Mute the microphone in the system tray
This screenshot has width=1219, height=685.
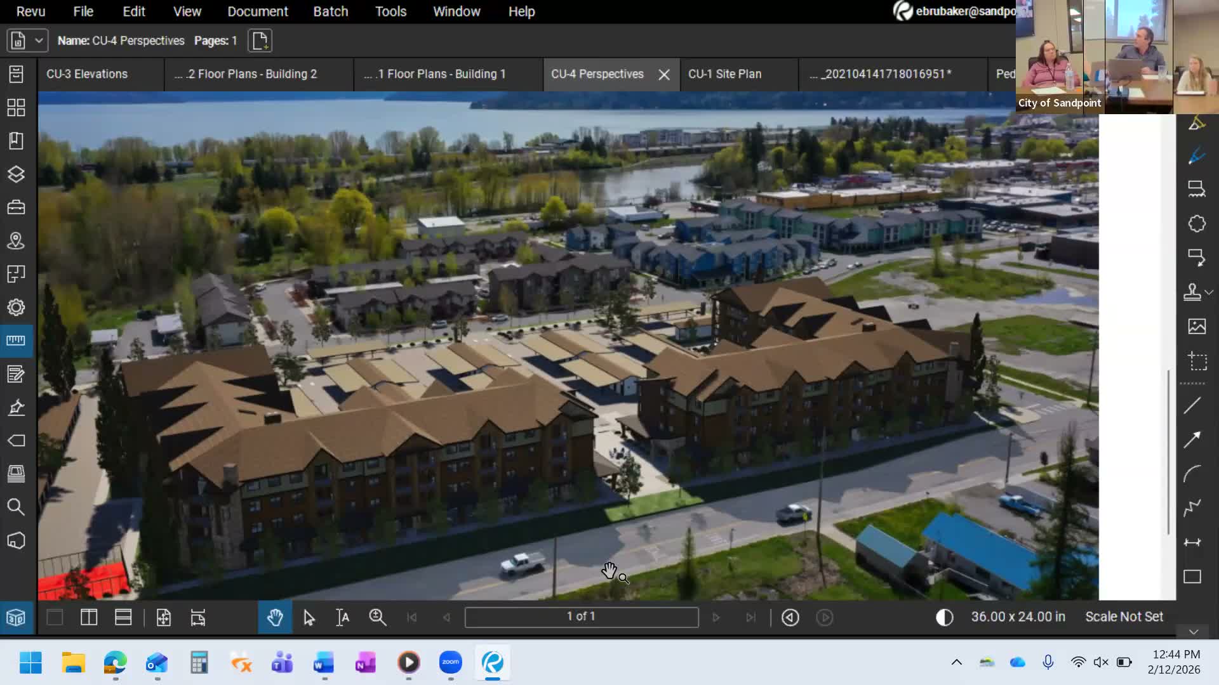pos(1048,662)
